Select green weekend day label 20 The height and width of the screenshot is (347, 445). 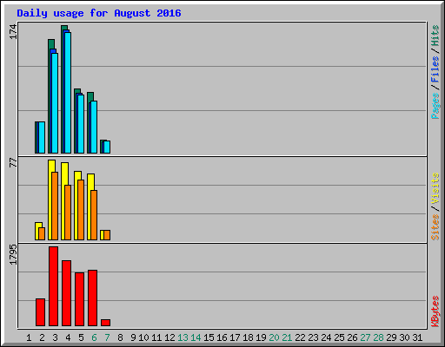point(274,337)
